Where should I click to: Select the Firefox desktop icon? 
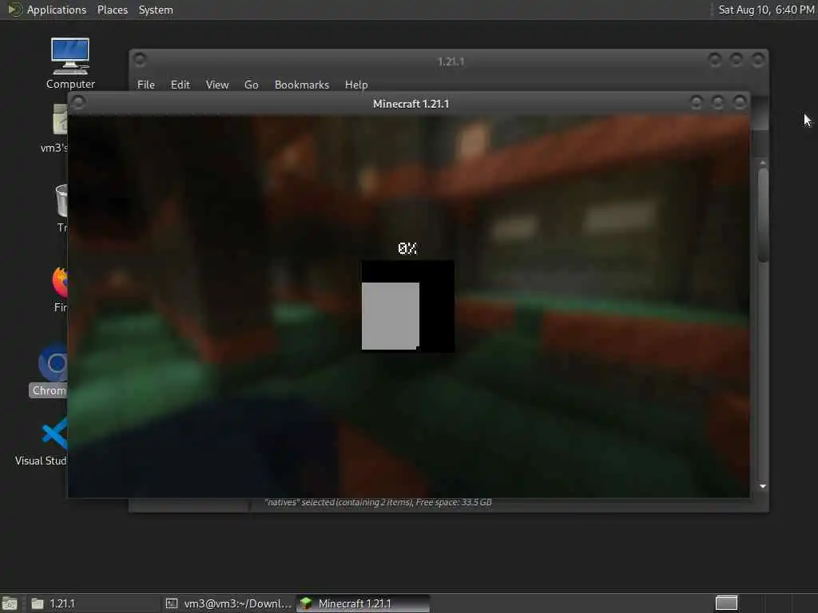60,290
